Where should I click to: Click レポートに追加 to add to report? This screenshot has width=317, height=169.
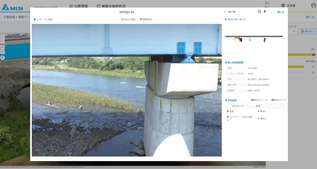pos(43,19)
